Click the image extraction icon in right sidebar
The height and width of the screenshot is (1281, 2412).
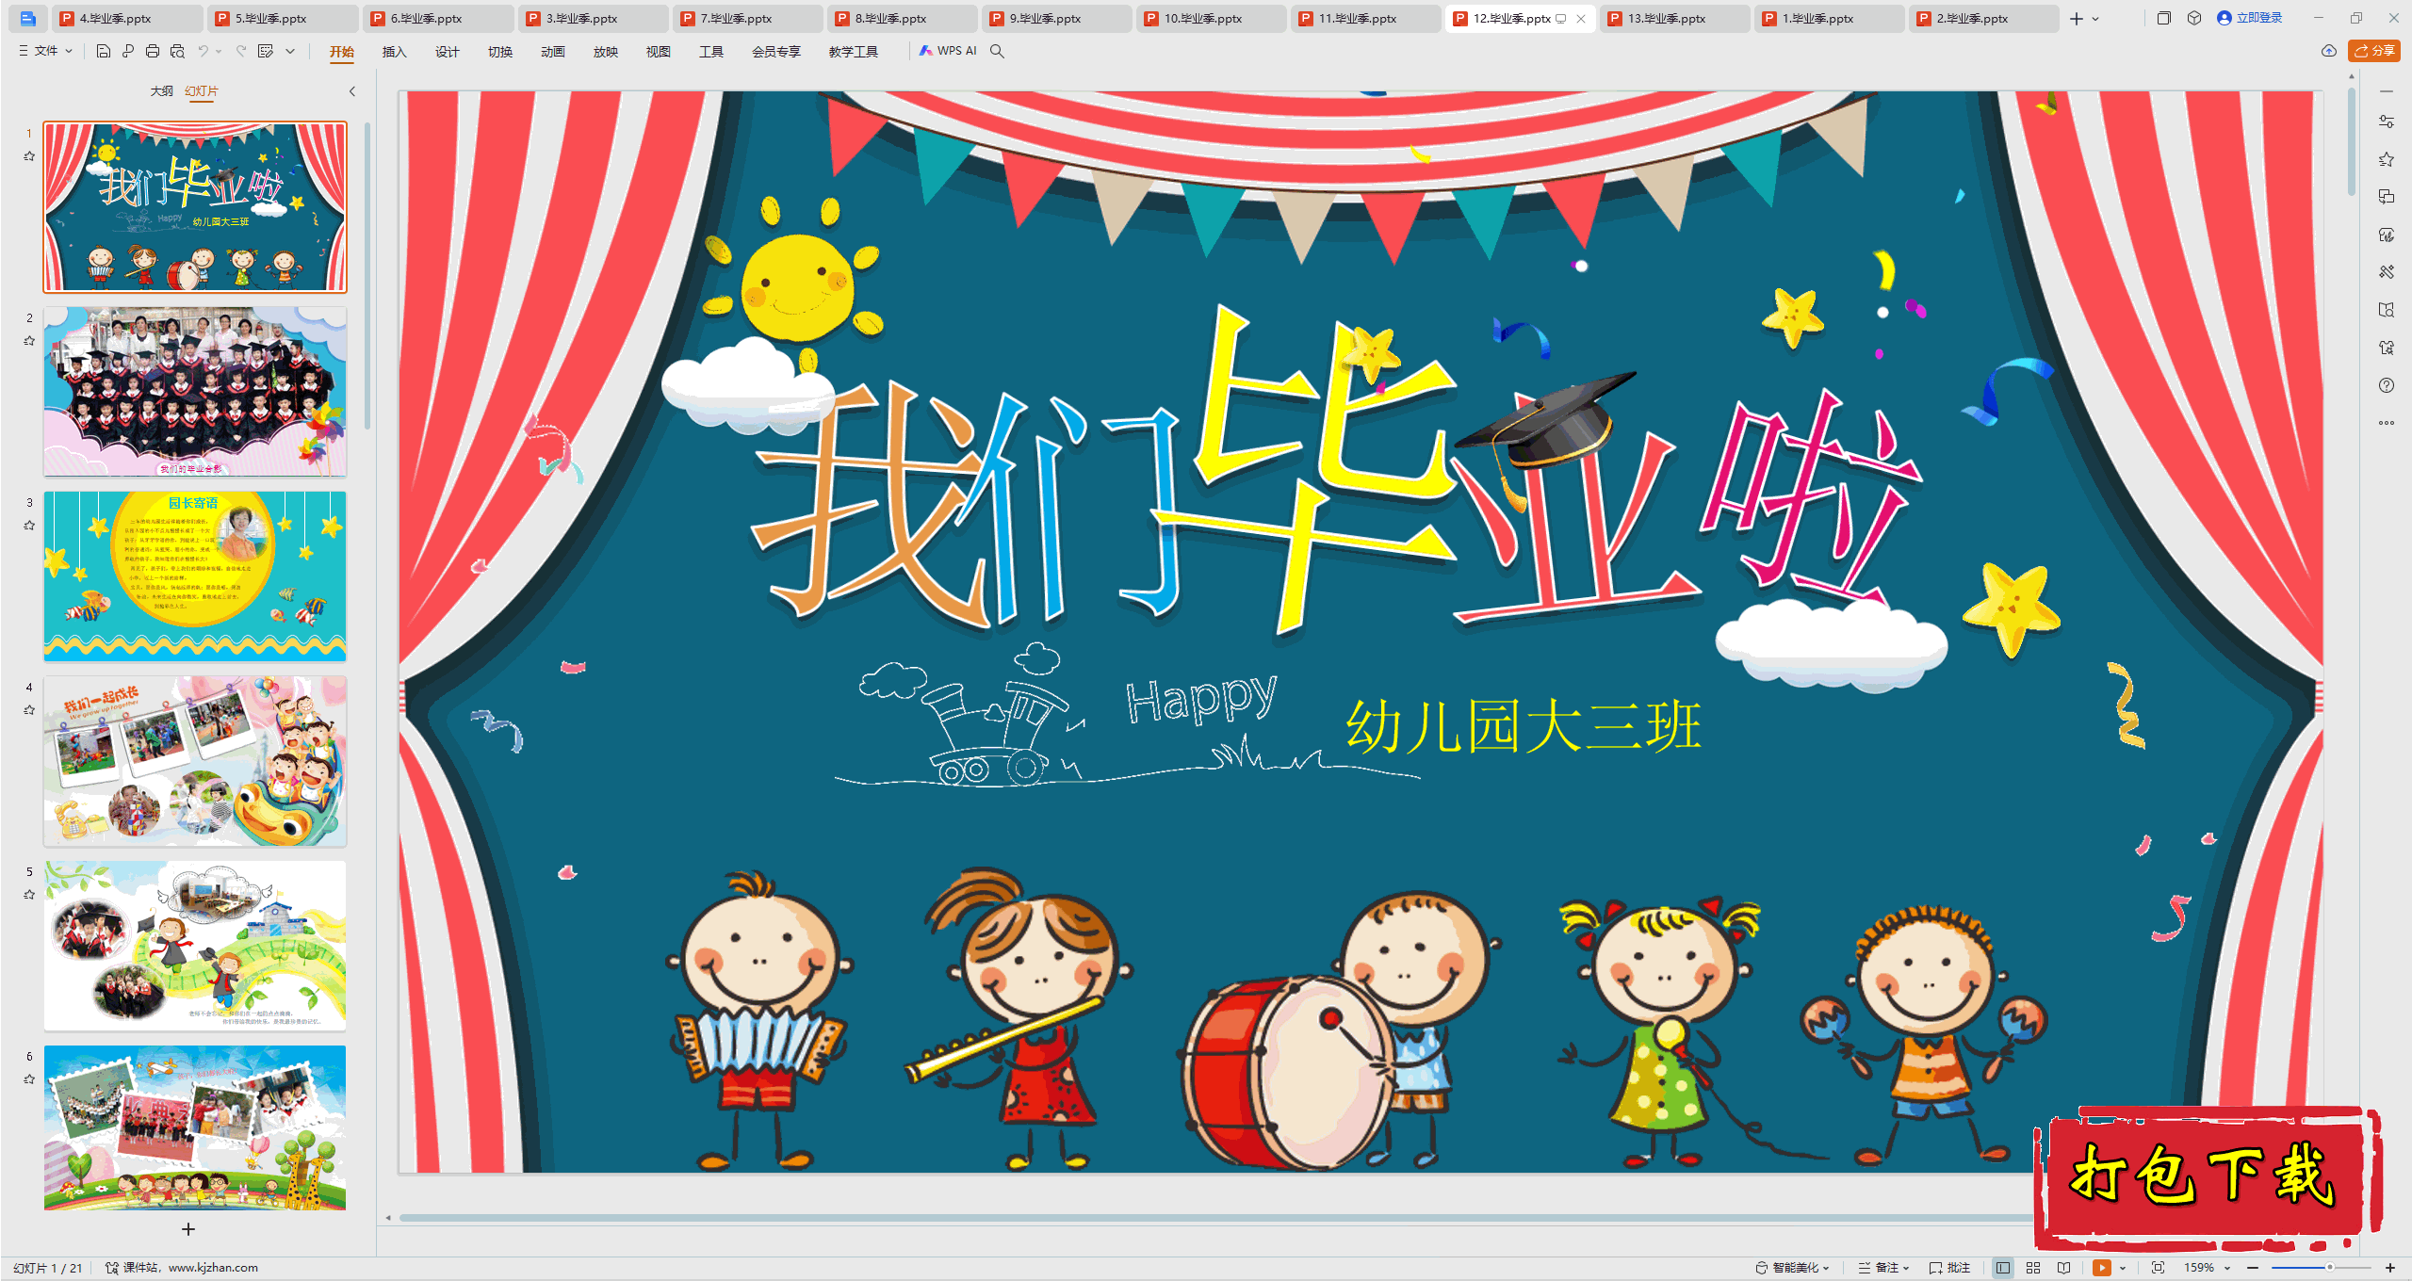pyautogui.click(x=2386, y=348)
